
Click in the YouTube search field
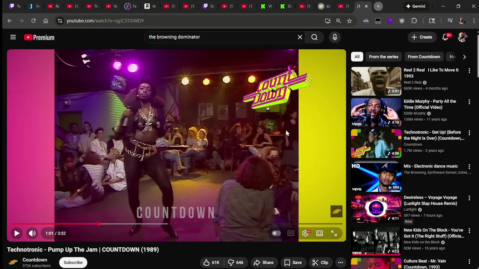tap(221, 37)
